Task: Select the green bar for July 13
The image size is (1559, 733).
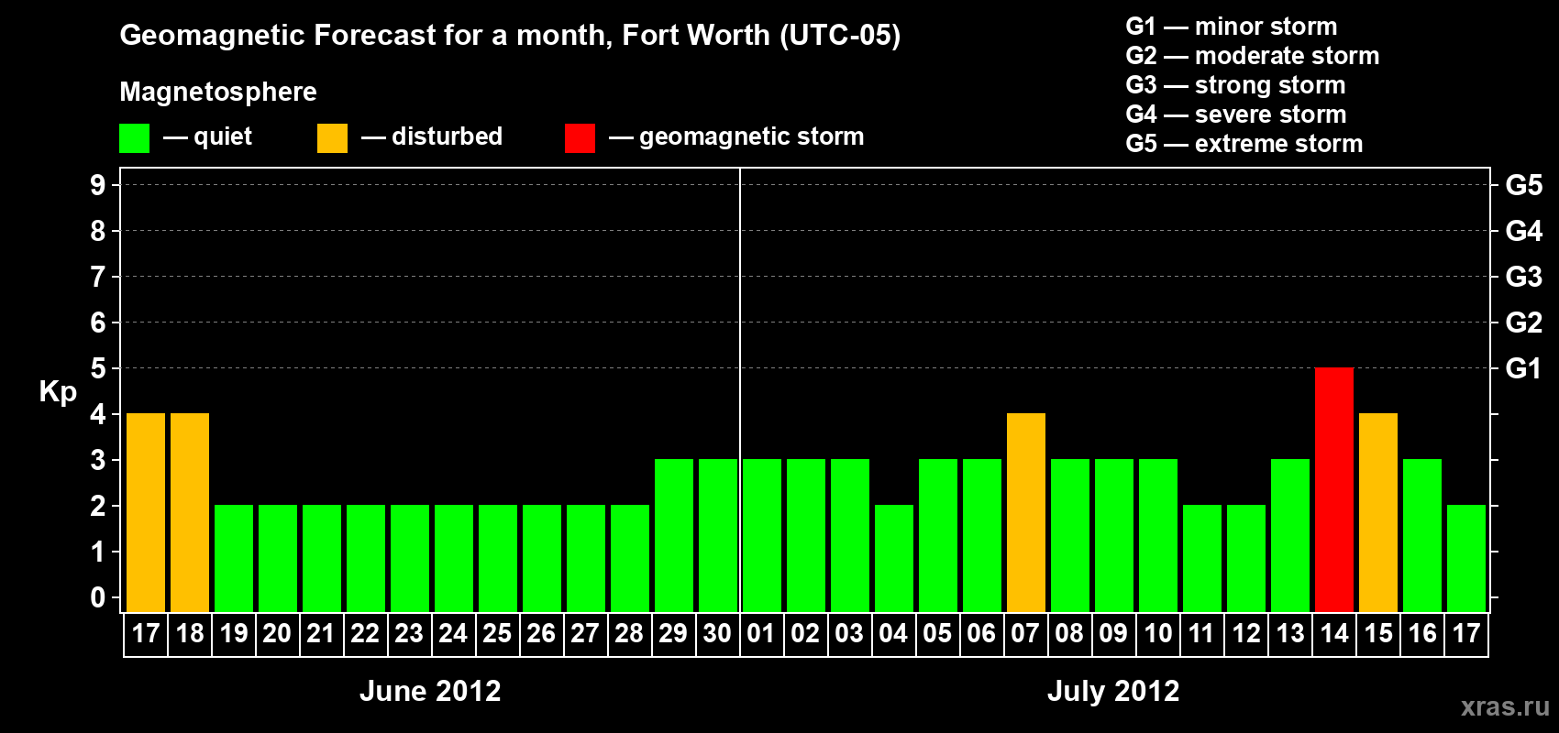Action: pyautogui.click(x=1290, y=535)
